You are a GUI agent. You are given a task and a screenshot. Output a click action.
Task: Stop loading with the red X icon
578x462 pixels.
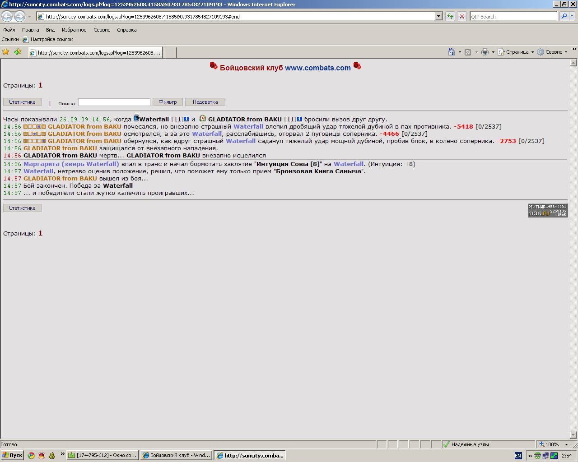click(x=461, y=16)
